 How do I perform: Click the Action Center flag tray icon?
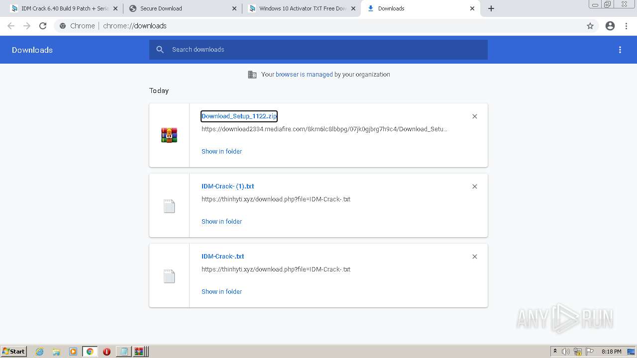(590, 352)
